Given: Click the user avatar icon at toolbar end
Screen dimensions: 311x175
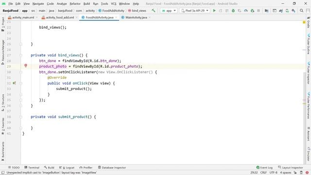Looking at the screenshot, I should pyautogui.click(x=308, y=11).
